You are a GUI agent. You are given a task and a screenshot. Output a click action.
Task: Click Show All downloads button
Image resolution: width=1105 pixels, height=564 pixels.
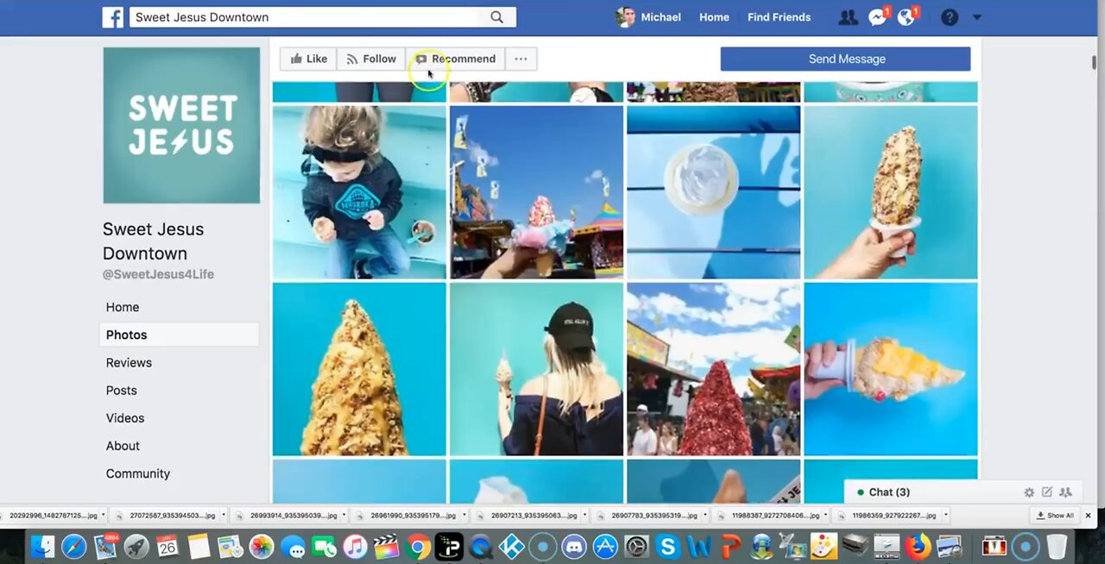[1054, 516]
